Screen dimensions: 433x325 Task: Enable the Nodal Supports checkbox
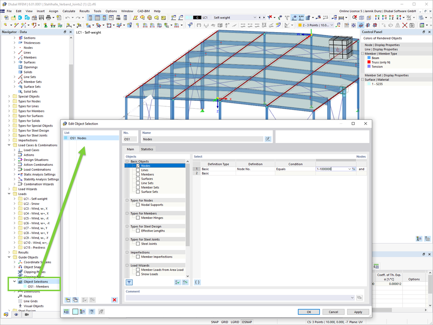pyautogui.click(x=138, y=205)
